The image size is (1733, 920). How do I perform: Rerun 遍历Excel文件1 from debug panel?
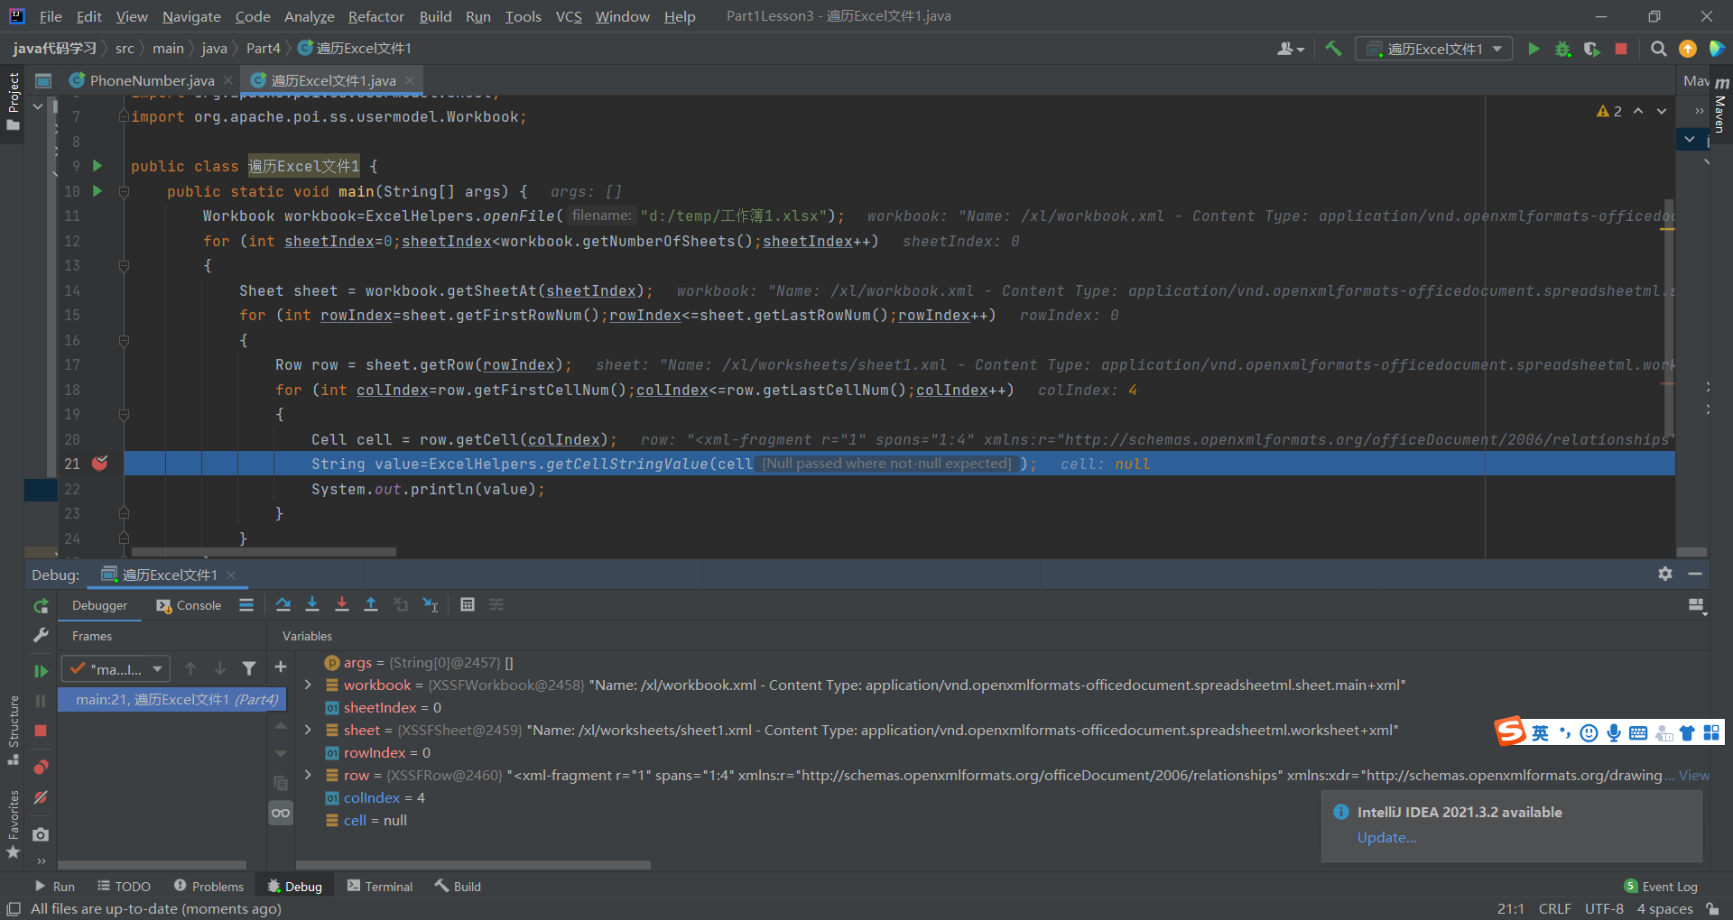tap(41, 606)
